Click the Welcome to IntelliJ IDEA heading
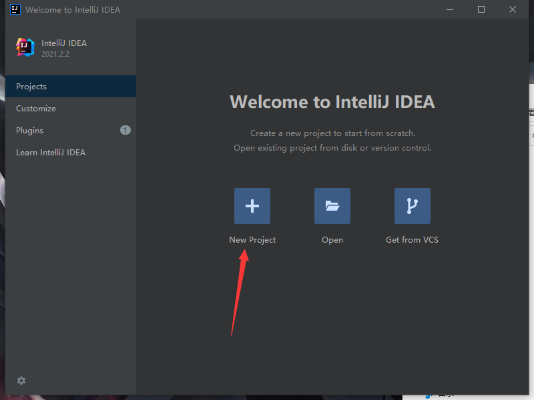The height and width of the screenshot is (400, 534). click(x=332, y=102)
